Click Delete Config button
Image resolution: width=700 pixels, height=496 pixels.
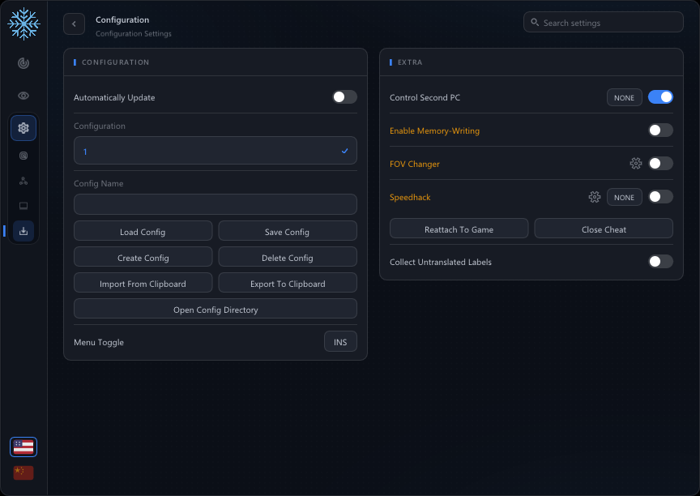tap(288, 258)
